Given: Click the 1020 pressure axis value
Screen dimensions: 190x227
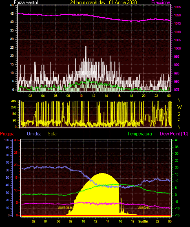Looking at the screenshot, I should coord(177,15).
